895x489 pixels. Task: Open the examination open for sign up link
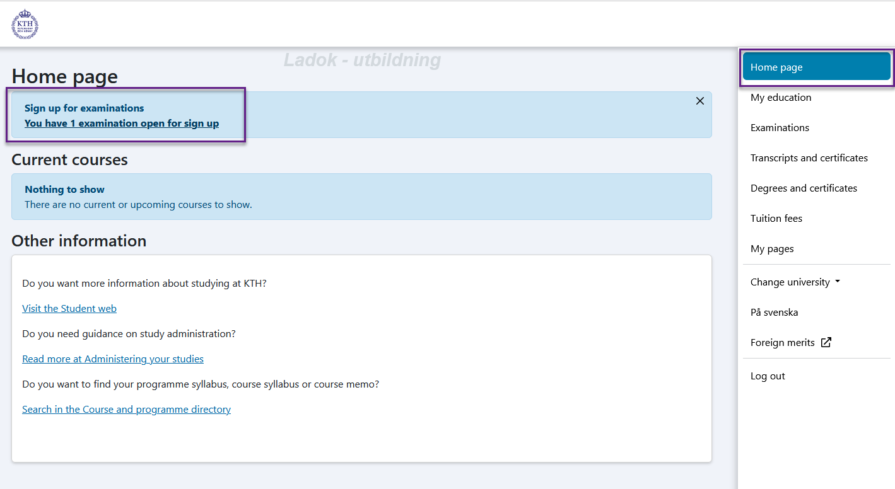click(x=122, y=124)
